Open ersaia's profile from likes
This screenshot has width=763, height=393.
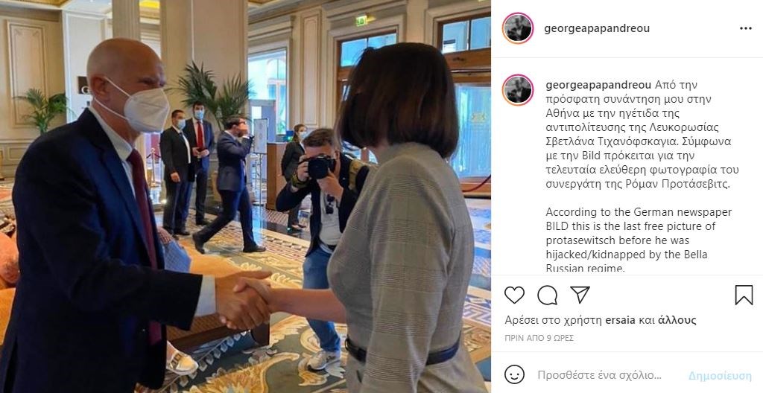coord(620,320)
